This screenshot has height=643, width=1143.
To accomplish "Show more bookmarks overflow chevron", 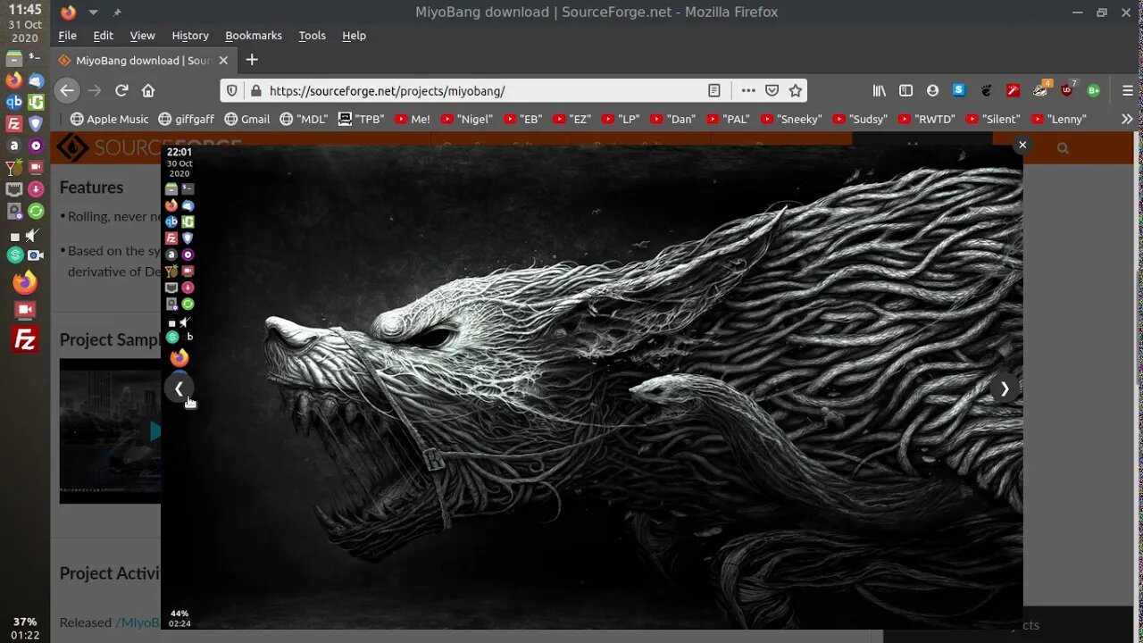I will click(x=1127, y=119).
